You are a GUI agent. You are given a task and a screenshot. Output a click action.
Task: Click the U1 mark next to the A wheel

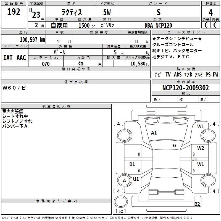(136, 179)
